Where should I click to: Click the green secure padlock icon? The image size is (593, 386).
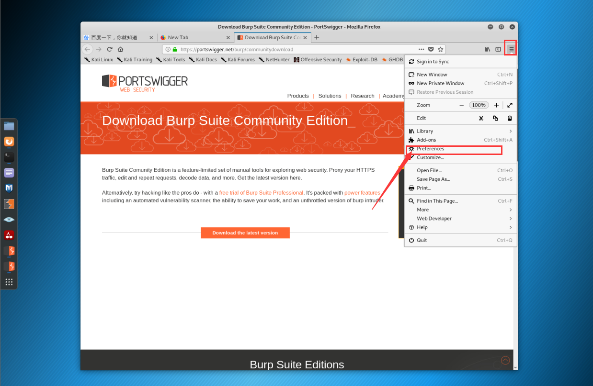tap(175, 49)
